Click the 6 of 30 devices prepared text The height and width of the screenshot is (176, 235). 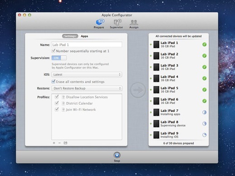coord(179,143)
